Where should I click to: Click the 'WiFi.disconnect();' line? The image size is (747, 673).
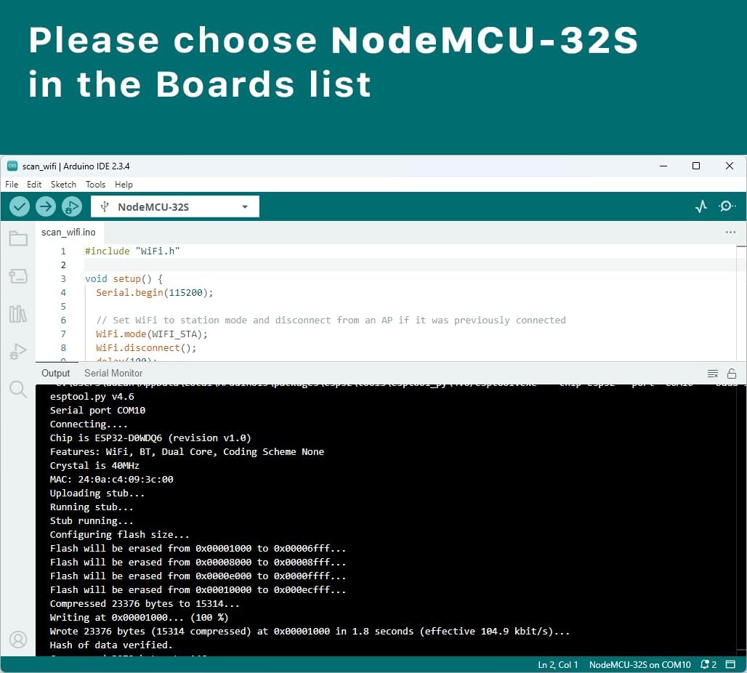[x=146, y=347]
